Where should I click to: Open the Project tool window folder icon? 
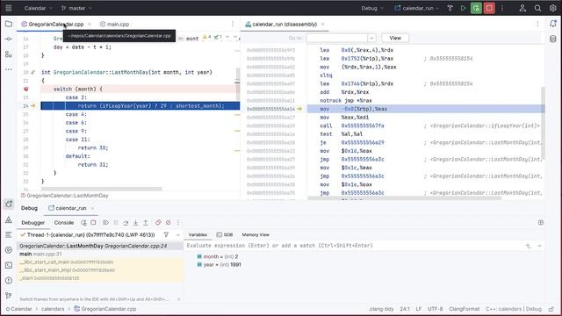point(9,24)
